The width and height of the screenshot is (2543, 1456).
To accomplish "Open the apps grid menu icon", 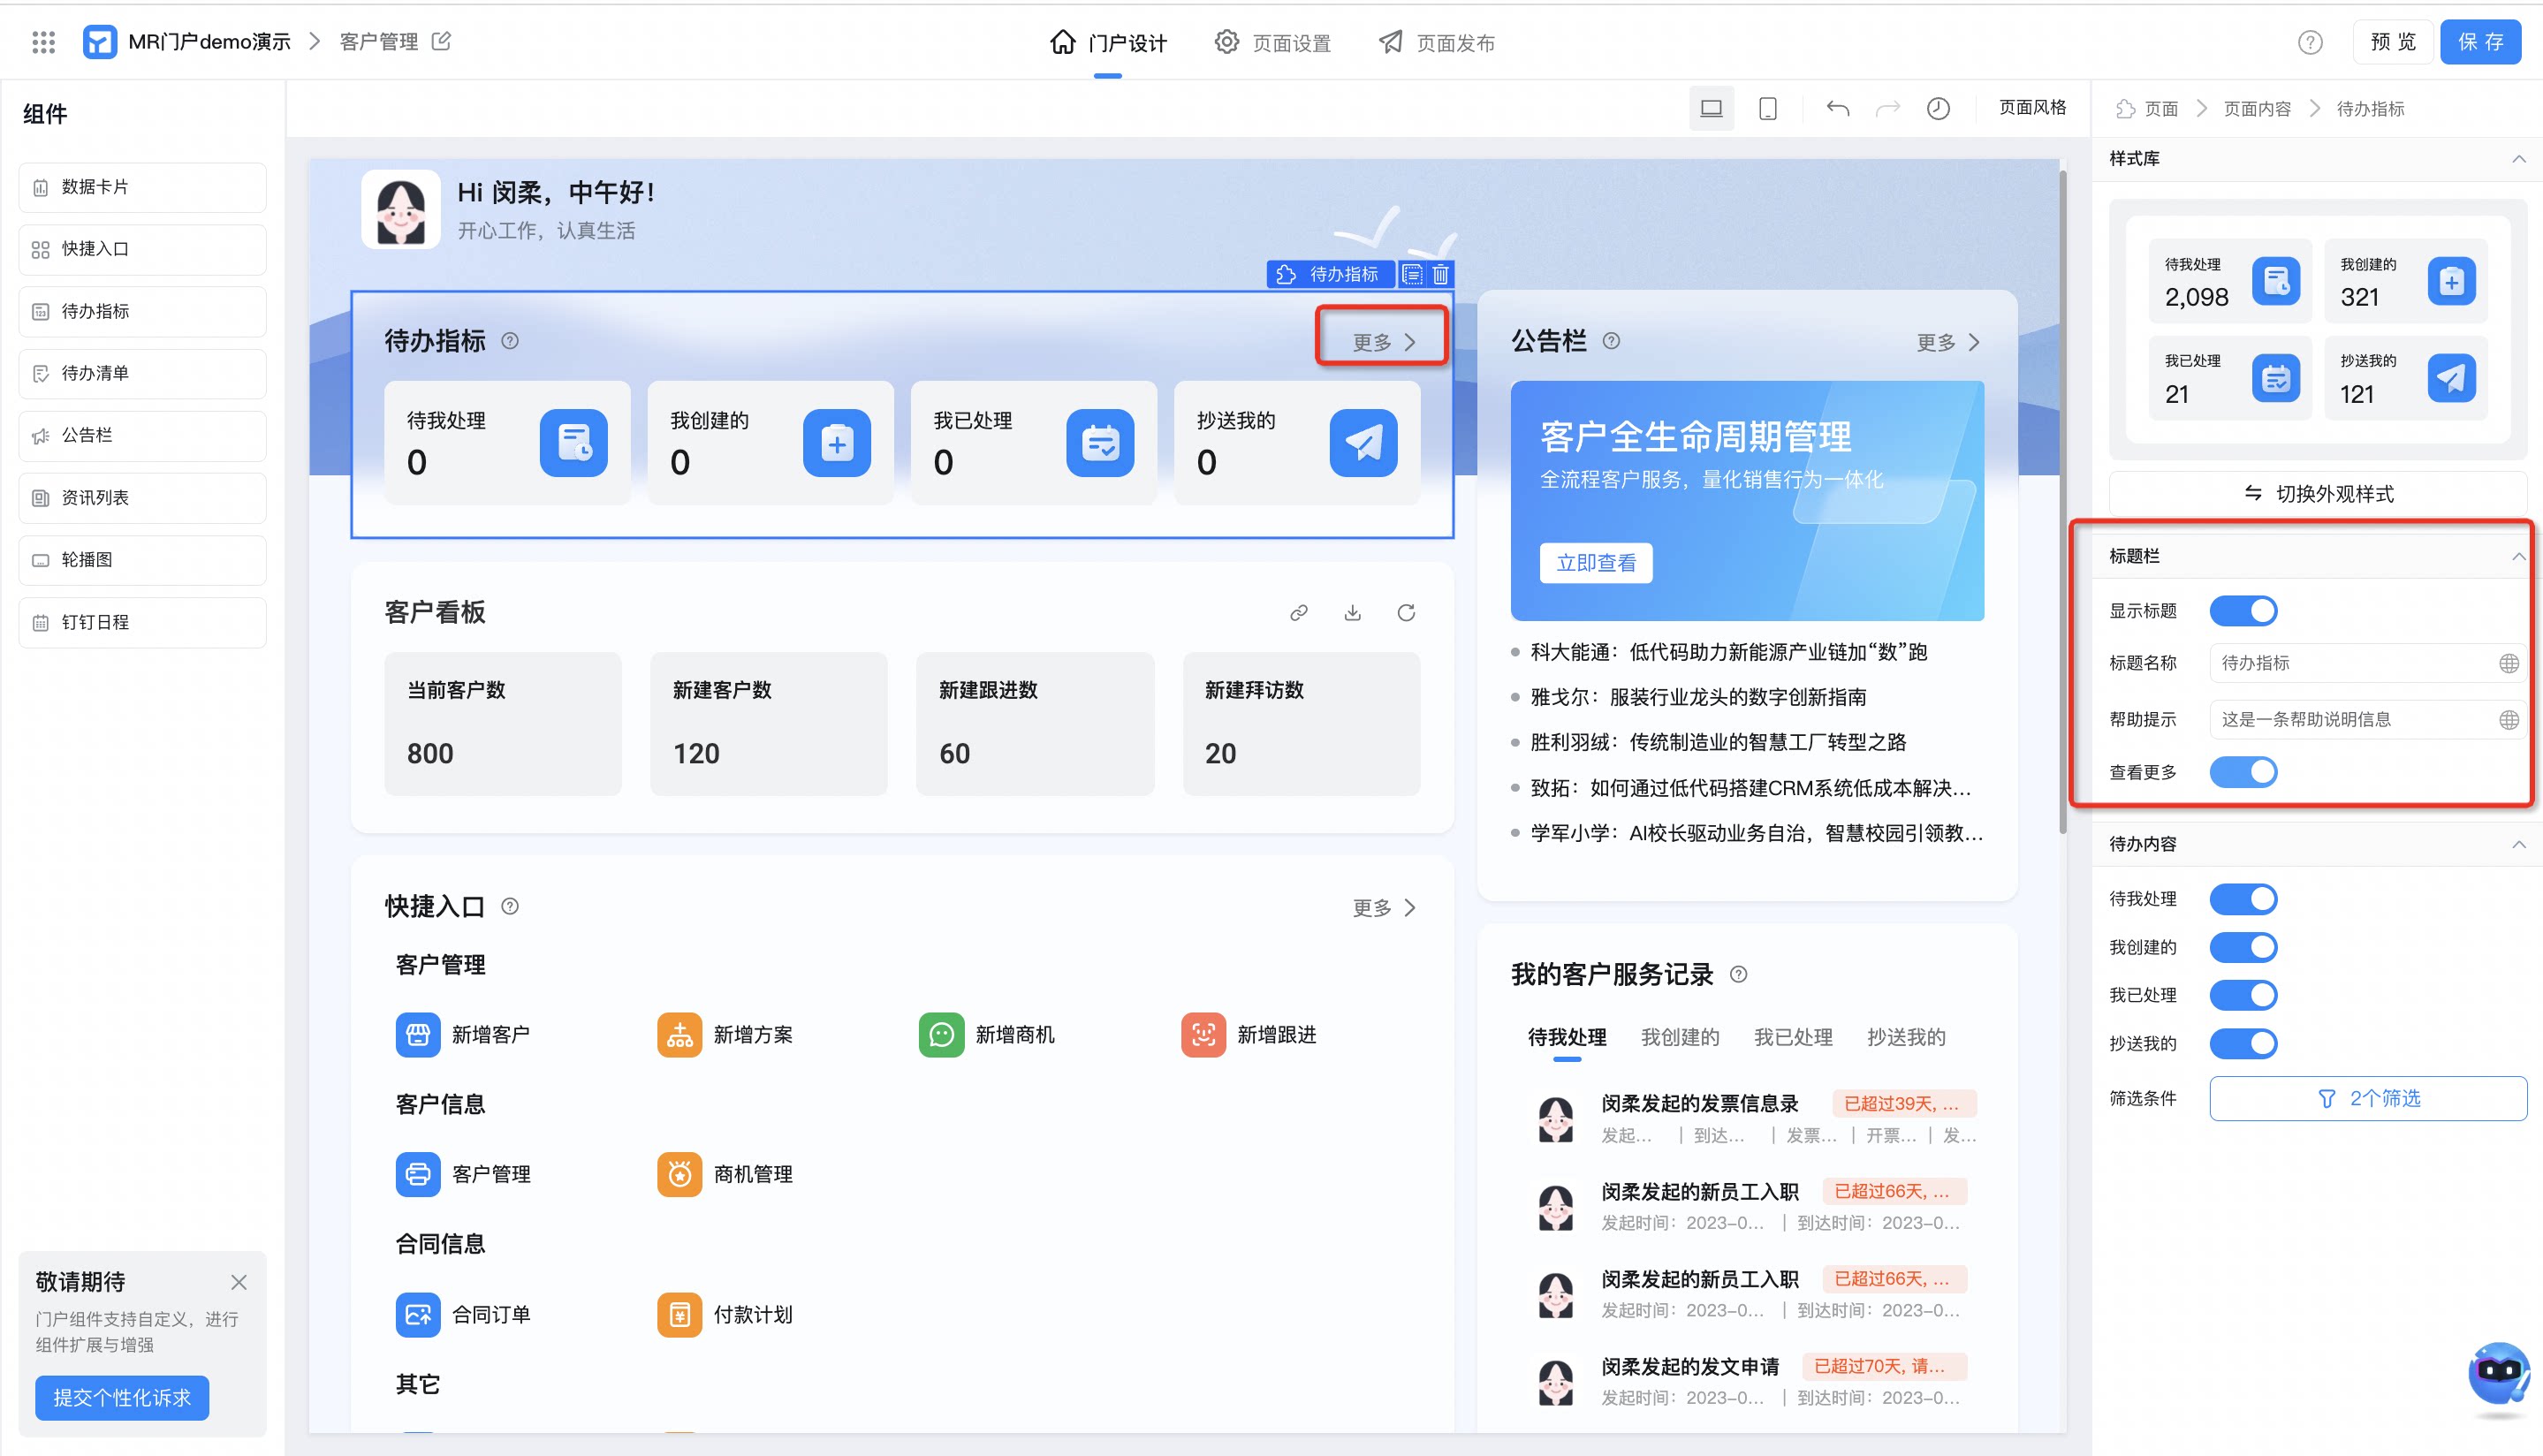I will pos(43,42).
